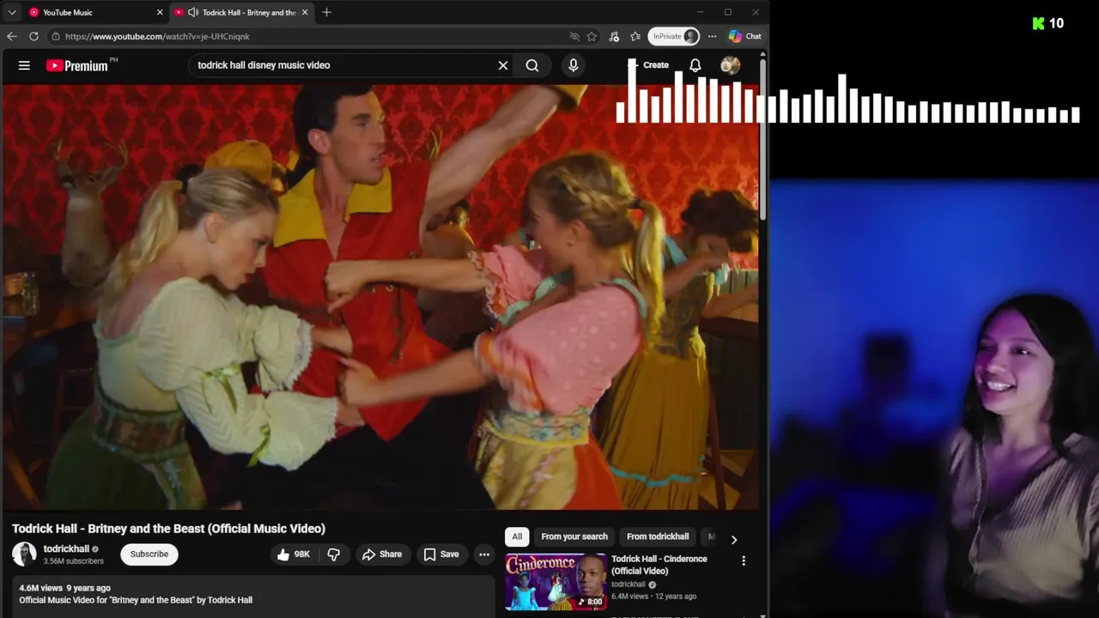1099x618 pixels.
Task: Select the From your search chip
Action: (574, 536)
